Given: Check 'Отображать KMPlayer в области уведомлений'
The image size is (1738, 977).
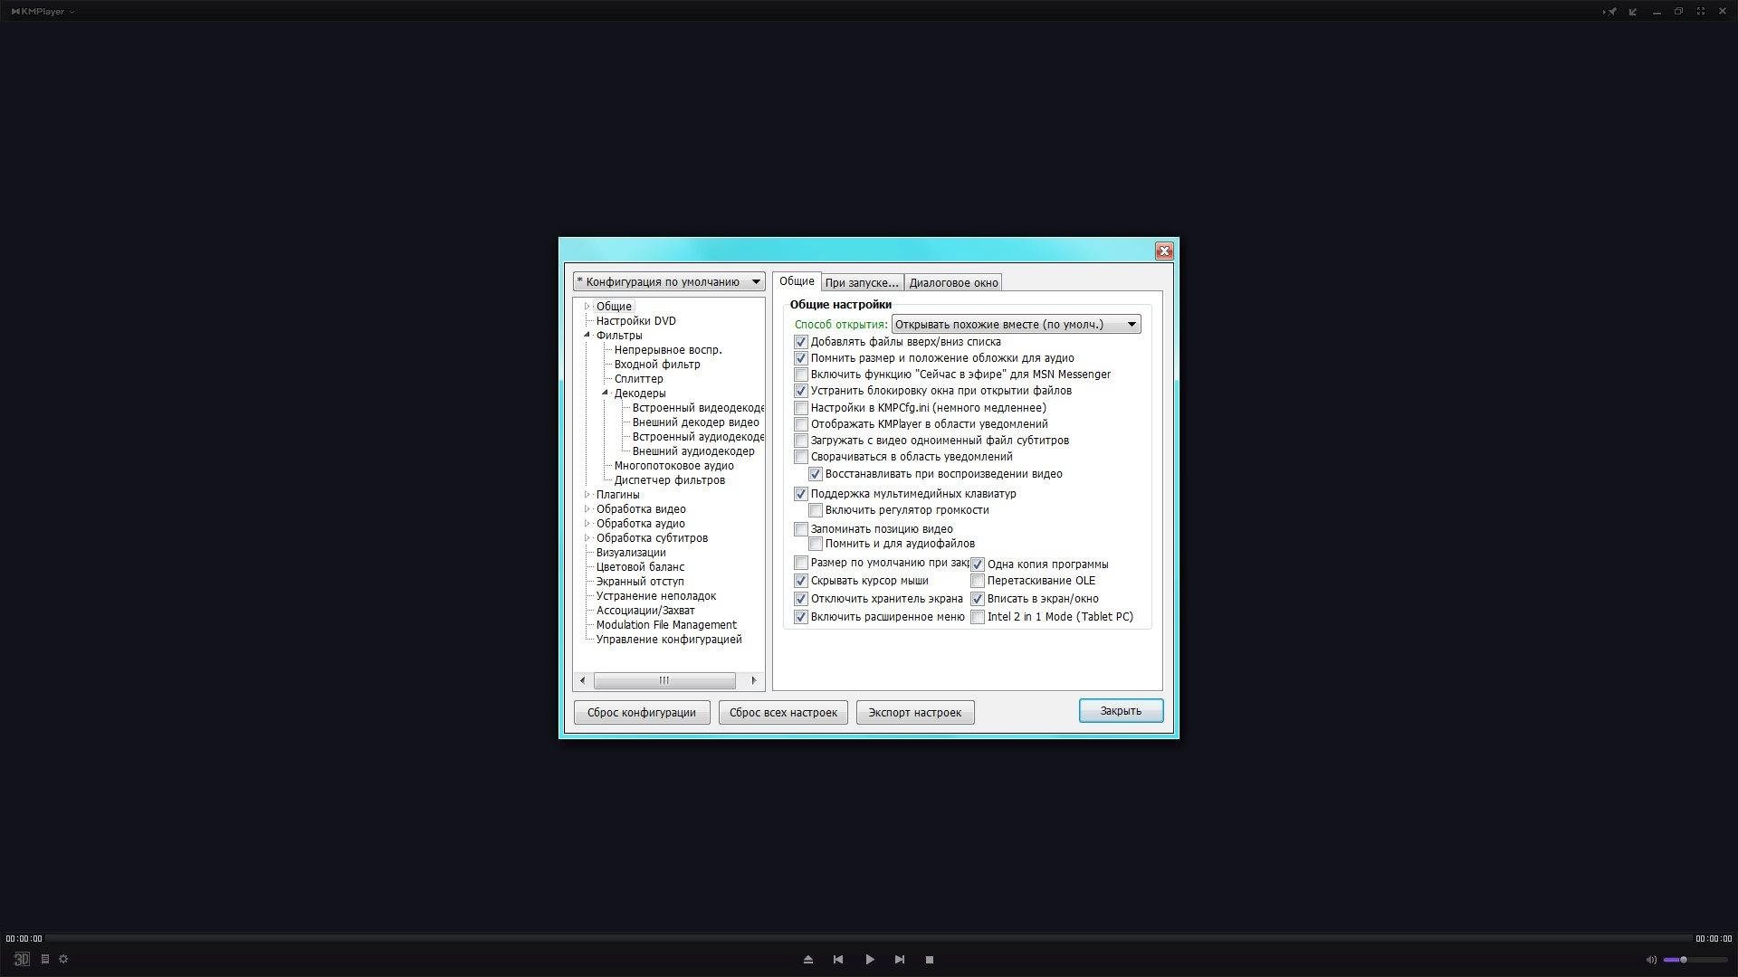Looking at the screenshot, I should (800, 424).
